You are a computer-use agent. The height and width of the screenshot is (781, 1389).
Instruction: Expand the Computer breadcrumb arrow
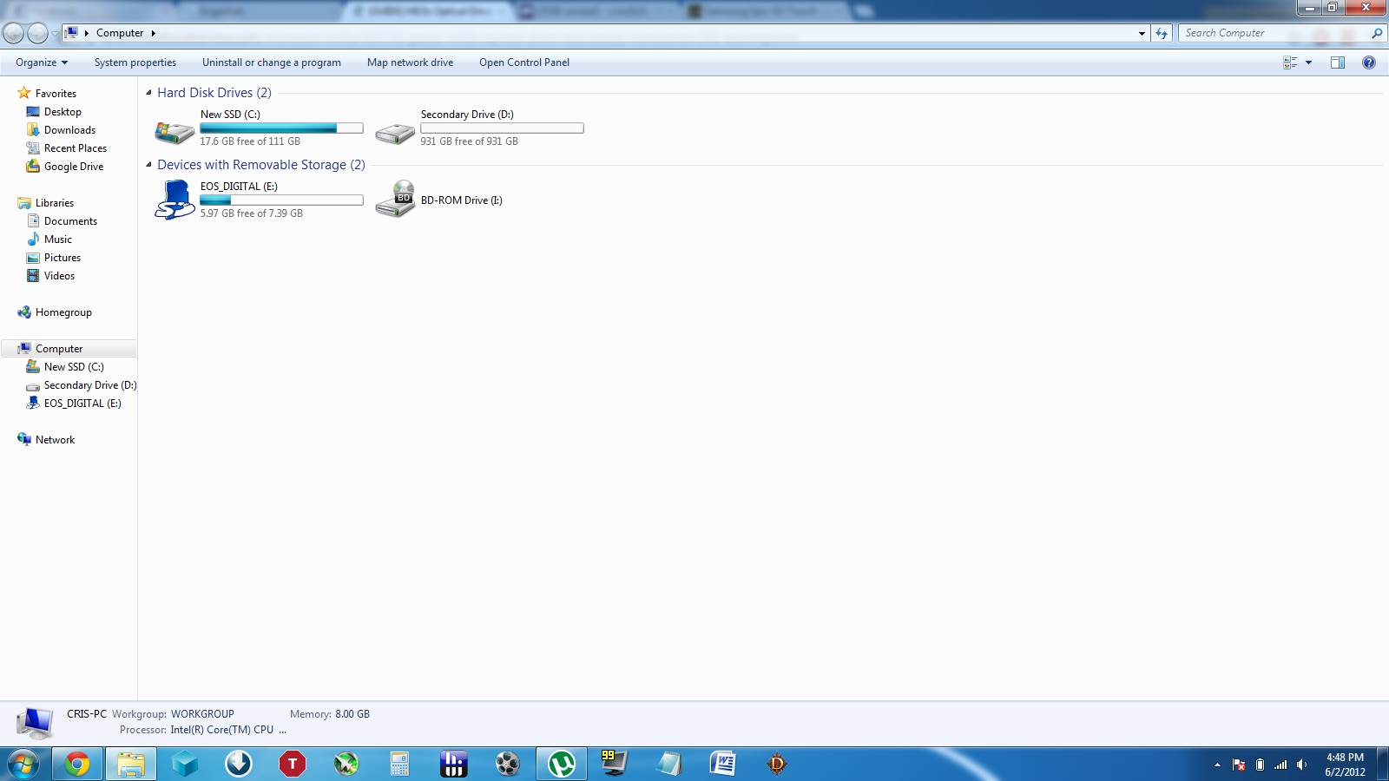(153, 33)
